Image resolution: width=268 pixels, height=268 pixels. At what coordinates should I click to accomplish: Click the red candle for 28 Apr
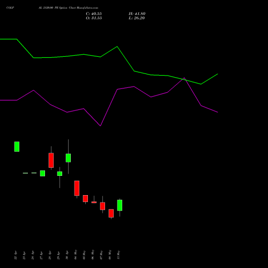[x=51, y=160]
